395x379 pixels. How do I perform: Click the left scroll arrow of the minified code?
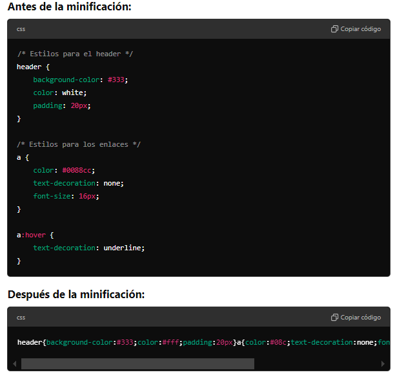(15, 364)
